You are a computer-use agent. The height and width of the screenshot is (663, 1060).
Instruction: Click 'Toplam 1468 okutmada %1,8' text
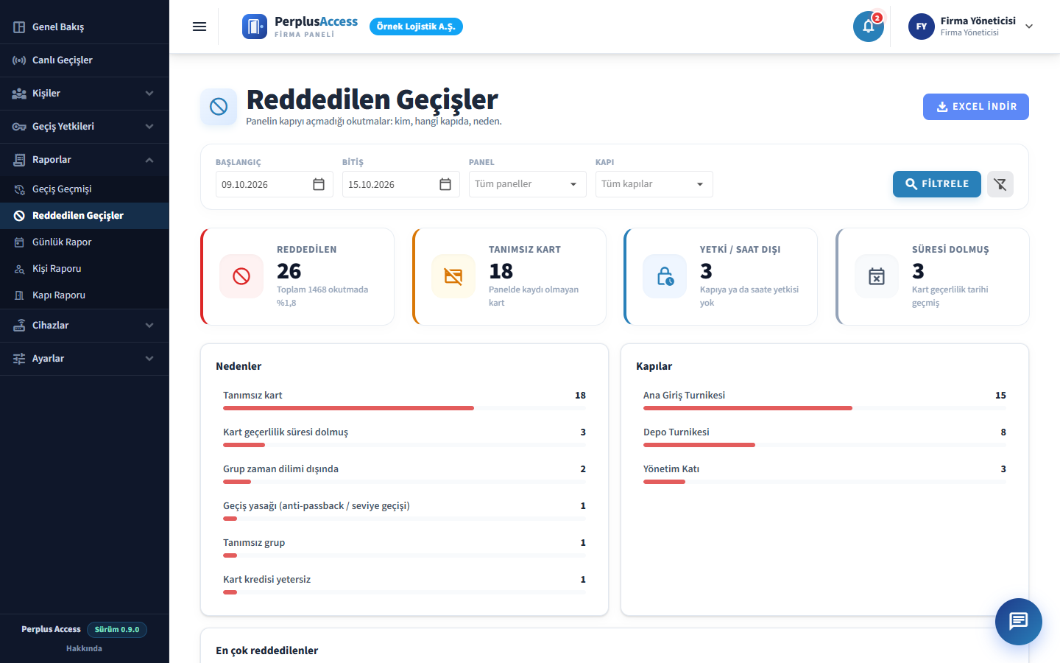(322, 296)
